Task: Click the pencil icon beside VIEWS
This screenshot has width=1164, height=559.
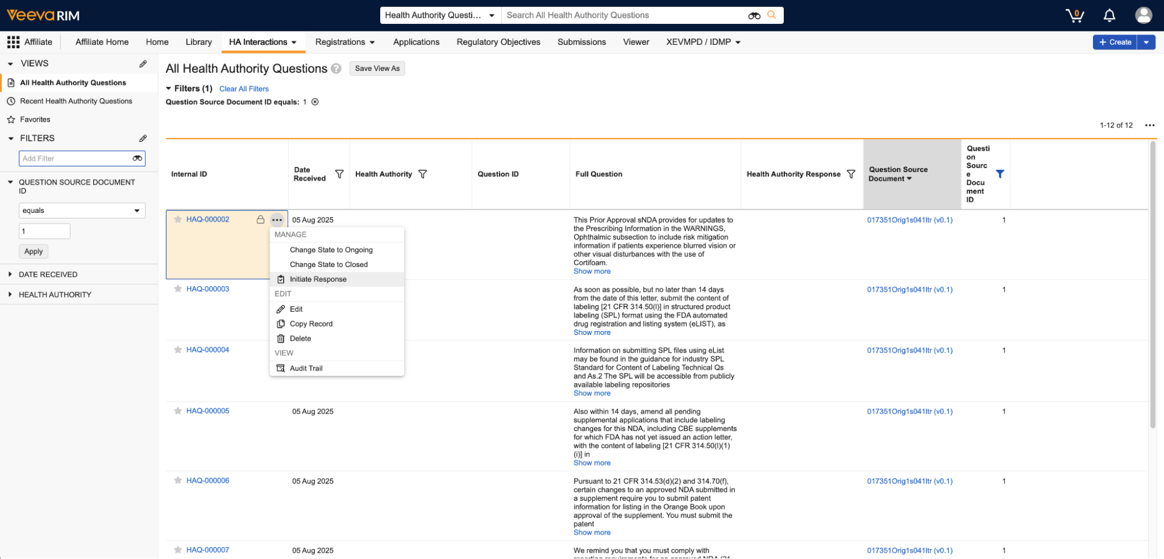Action: click(x=143, y=64)
